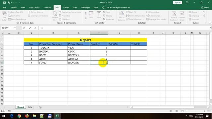
Task: Click Existing Connections icon
Action: pos(29,16)
